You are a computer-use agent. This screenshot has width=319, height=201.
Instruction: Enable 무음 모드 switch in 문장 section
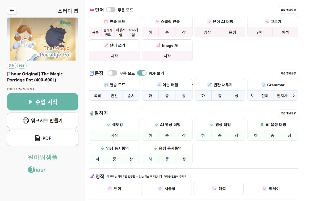pos(112,73)
